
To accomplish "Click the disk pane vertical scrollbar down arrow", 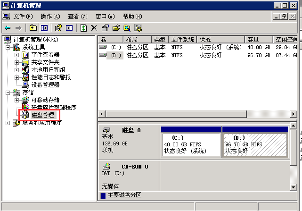I will [294, 187].
